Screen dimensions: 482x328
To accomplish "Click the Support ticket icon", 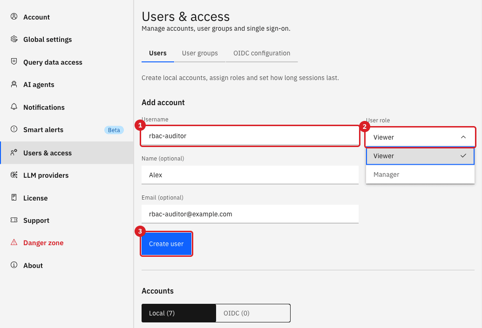I will [14, 220].
